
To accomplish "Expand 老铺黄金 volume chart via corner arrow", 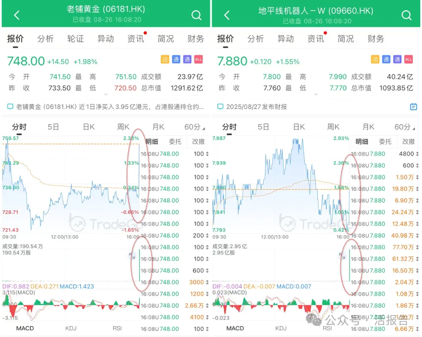I will tap(132, 255).
